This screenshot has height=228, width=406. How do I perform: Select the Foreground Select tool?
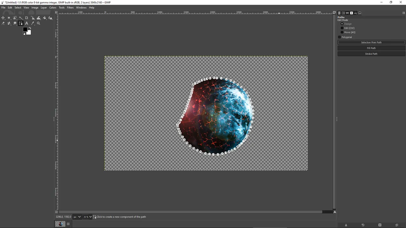(x=15, y=18)
